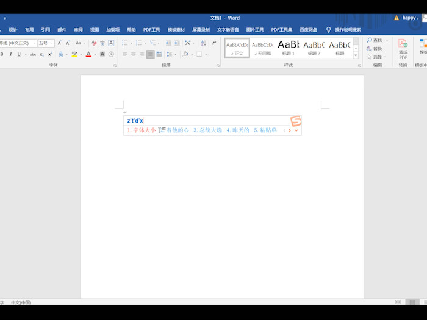Open PDF工具集 tab

pyautogui.click(x=282, y=30)
